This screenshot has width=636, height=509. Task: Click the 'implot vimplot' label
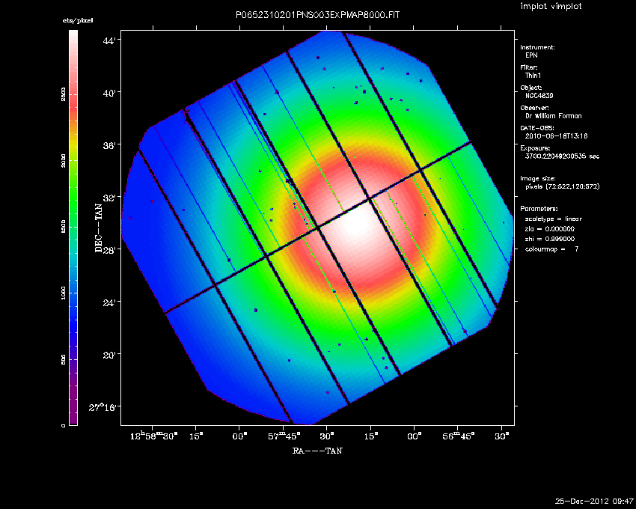pyautogui.click(x=551, y=7)
